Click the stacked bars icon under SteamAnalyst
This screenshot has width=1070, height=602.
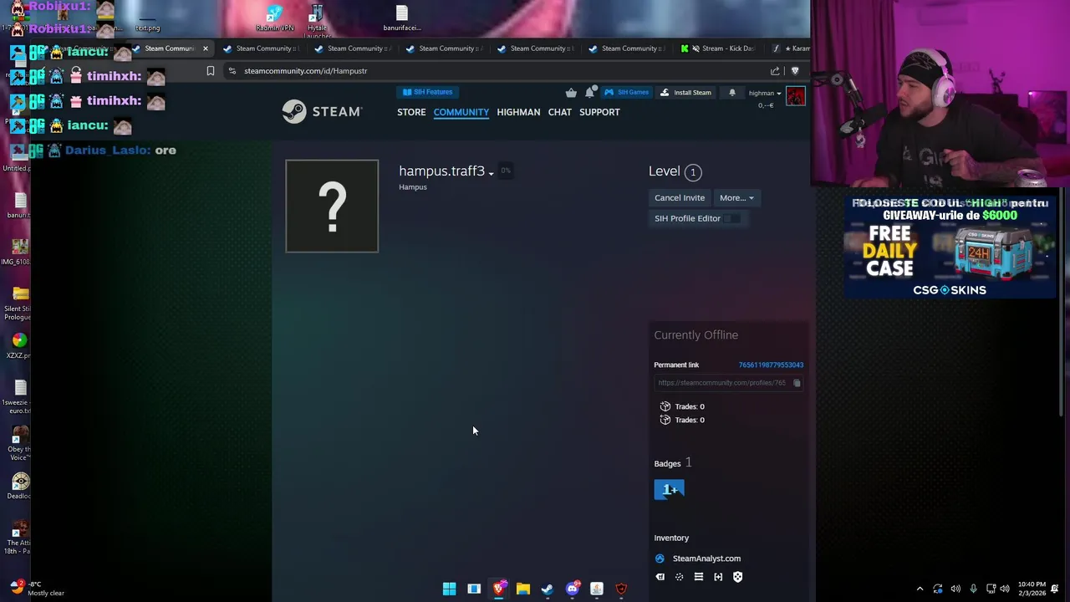click(x=699, y=577)
